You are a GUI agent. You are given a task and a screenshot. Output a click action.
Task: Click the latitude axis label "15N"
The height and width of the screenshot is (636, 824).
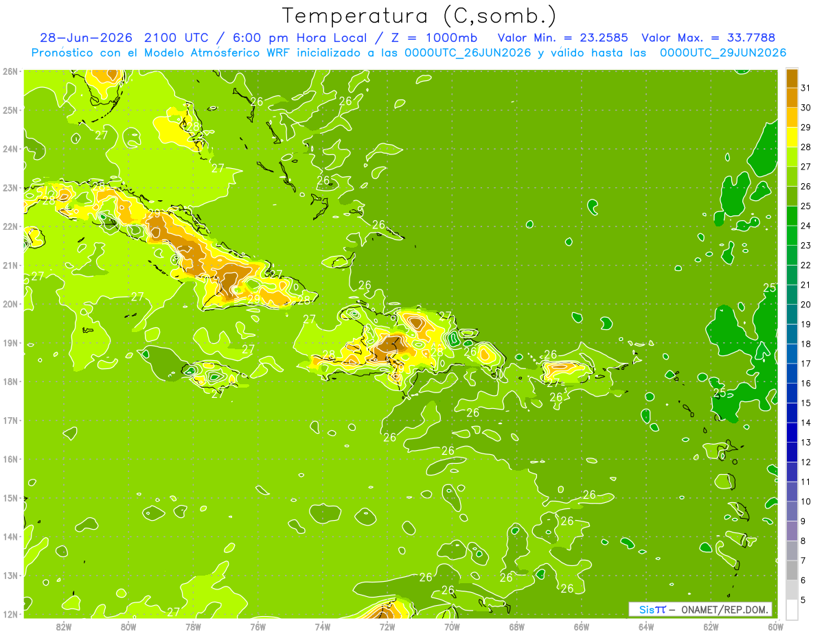(10, 497)
